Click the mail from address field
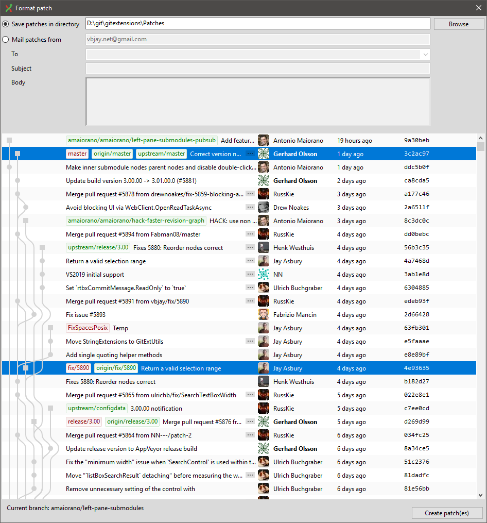This screenshot has width=487, height=523. [x=258, y=39]
